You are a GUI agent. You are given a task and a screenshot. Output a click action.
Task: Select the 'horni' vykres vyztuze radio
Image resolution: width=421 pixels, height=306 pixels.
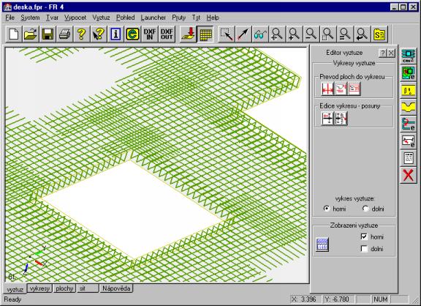pyautogui.click(x=327, y=209)
